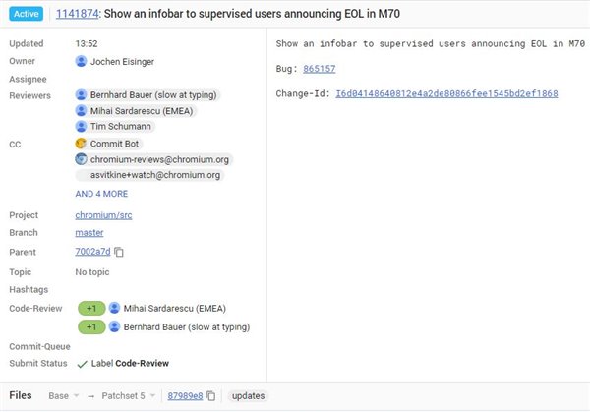The image size is (590, 412).
Task: Select the Bernhard Bauer reviewer chip
Action: click(x=147, y=94)
